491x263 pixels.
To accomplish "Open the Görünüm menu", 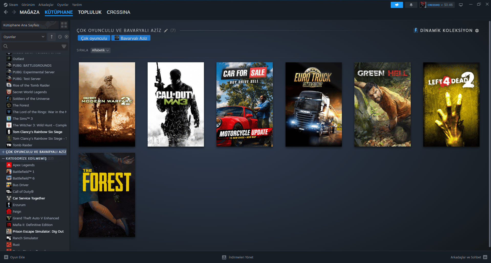I will click(x=28, y=5).
